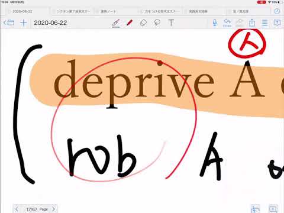
Task: Redo the last undone action
Action: click(240, 23)
